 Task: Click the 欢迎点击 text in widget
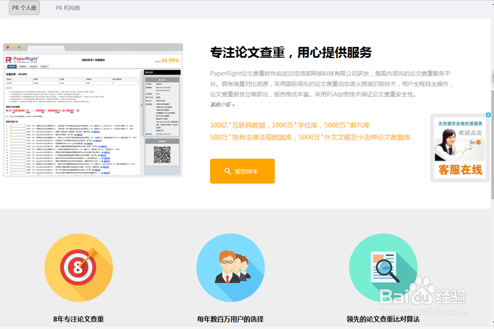point(470,133)
